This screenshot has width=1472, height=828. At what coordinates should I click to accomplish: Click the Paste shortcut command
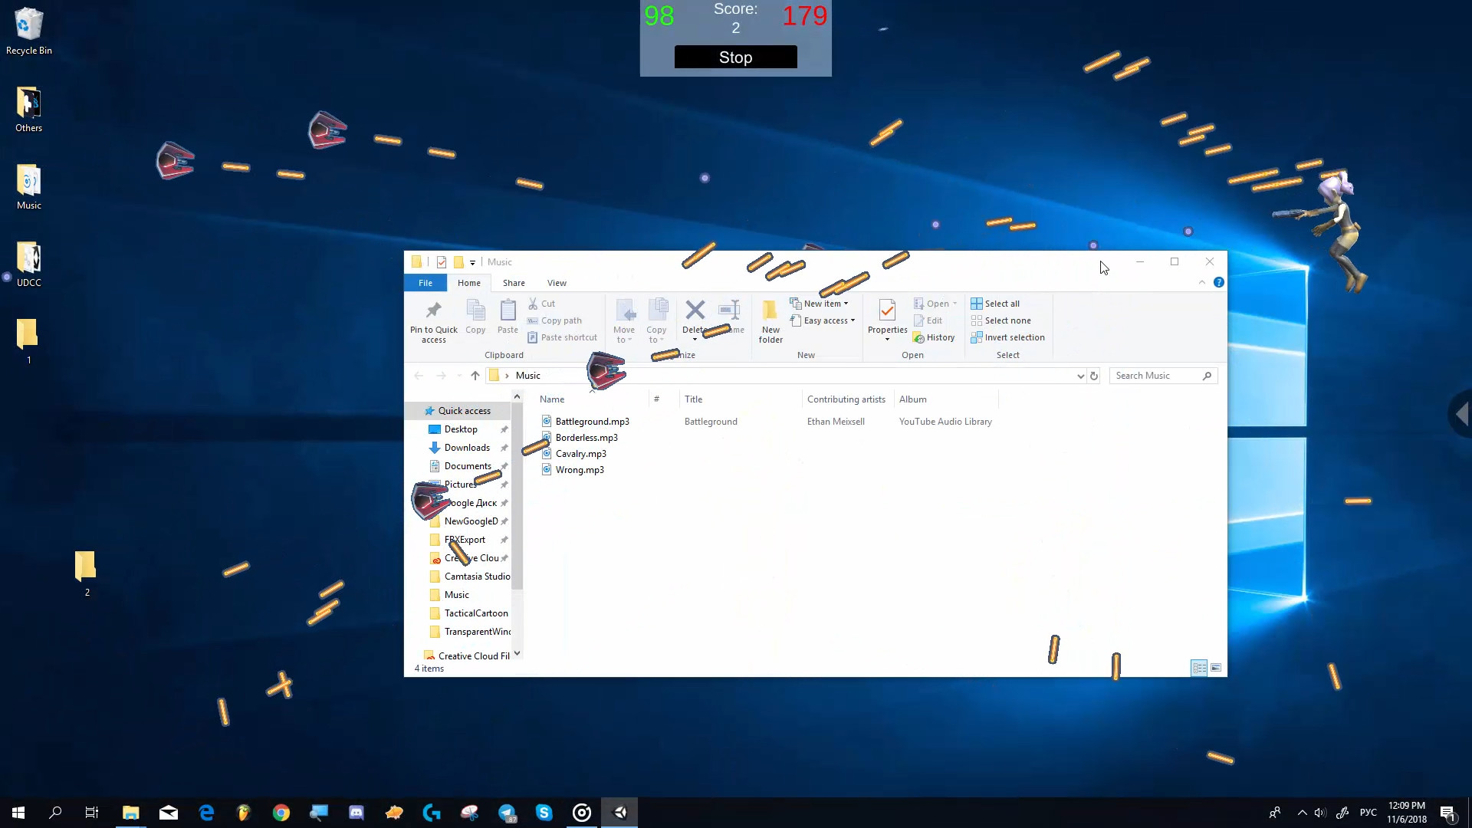(x=567, y=337)
